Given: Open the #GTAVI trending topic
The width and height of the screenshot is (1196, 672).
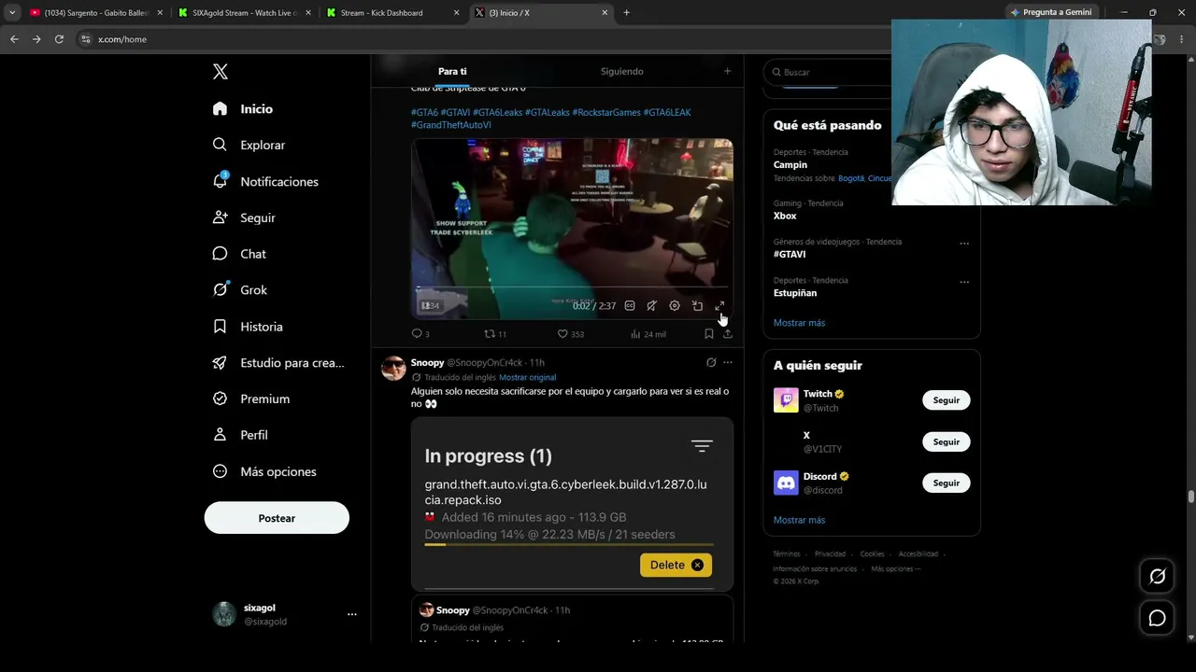Looking at the screenshot, I should tap(790, 254).
